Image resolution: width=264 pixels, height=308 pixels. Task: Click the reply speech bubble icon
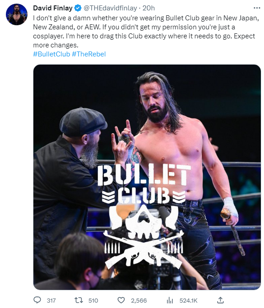[37, 300]
